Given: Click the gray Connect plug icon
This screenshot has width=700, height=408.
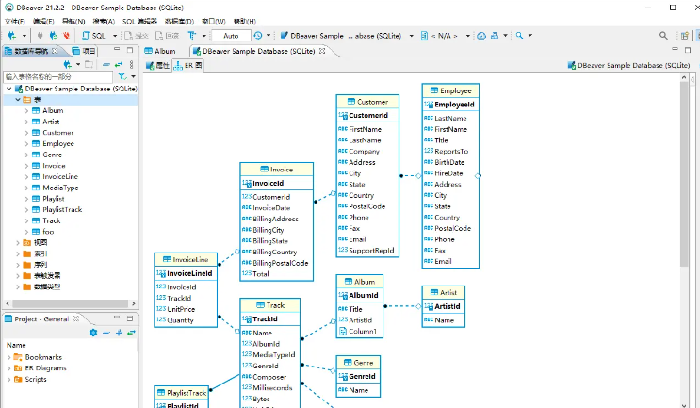Looking at the screenshot, I should (41, 35).
